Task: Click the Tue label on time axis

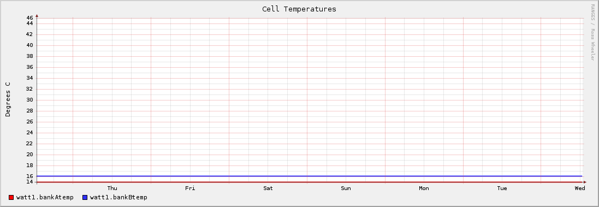Action: 502,188
